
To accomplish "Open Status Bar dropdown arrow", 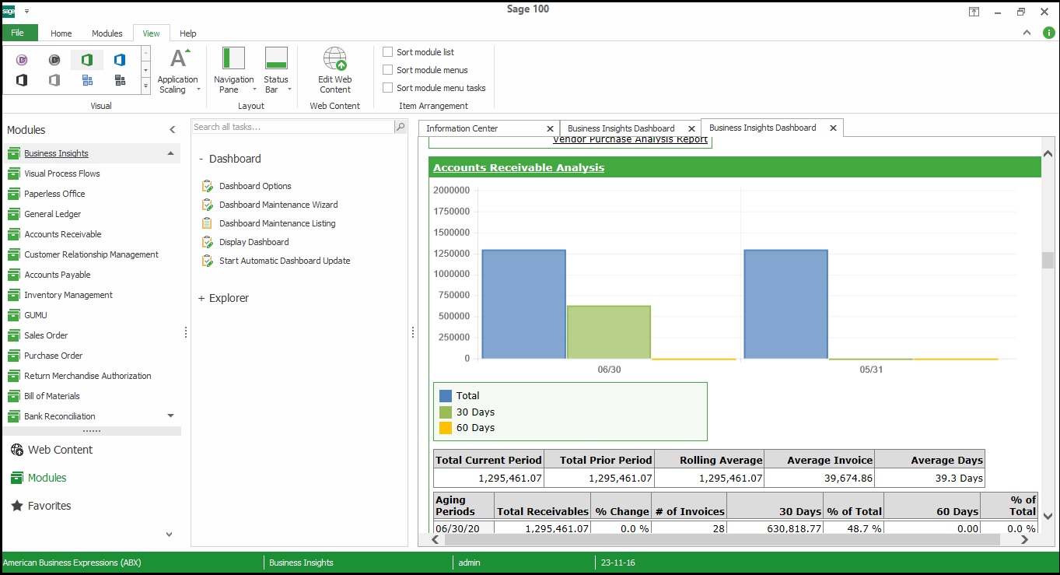I will (289, 89).
